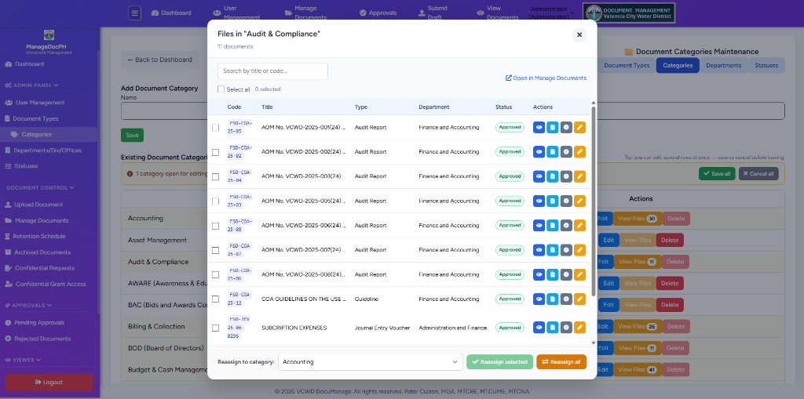Open Approvals in the top navigation
Screen dimensions: 804x399
pos(378,13)
